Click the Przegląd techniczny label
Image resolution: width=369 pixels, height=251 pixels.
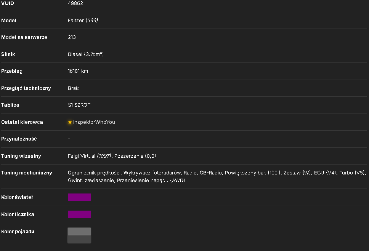tap(26, 88)
